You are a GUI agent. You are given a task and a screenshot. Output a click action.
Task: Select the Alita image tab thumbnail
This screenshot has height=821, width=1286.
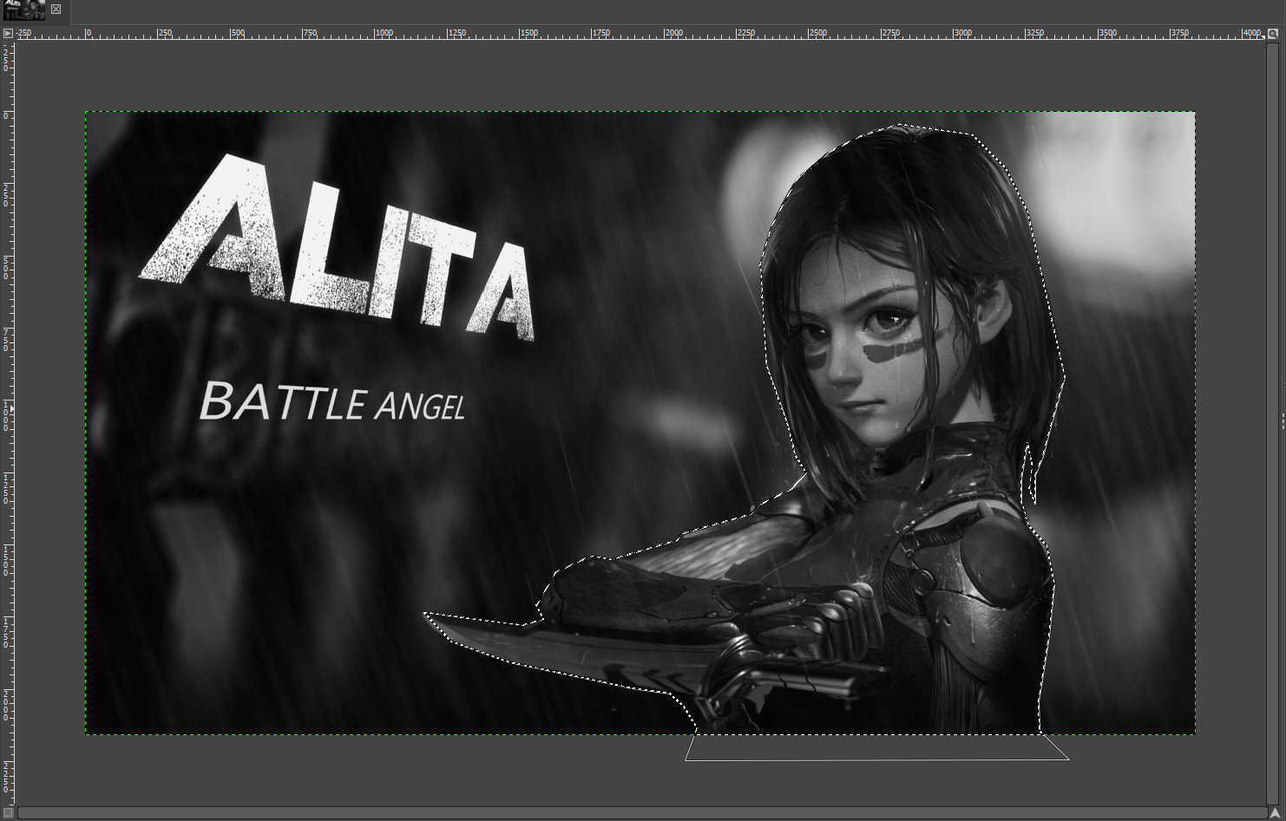tap(24, 10)
